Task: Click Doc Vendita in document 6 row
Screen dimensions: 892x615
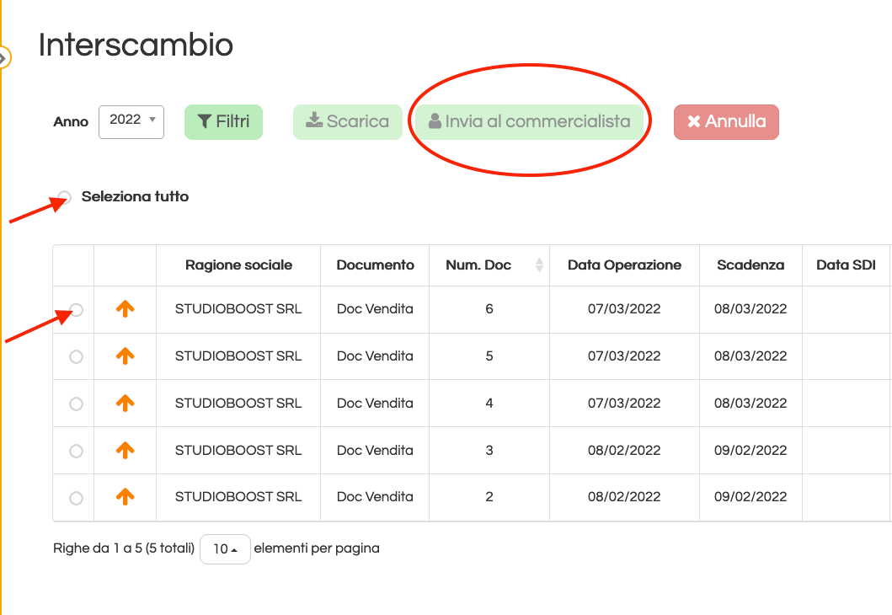Action: click(x=375, y=309)
